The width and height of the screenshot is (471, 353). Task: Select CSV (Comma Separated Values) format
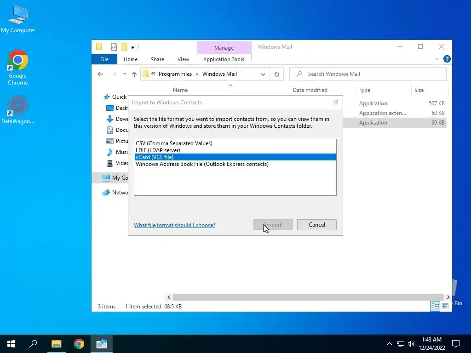coord(235,143)
